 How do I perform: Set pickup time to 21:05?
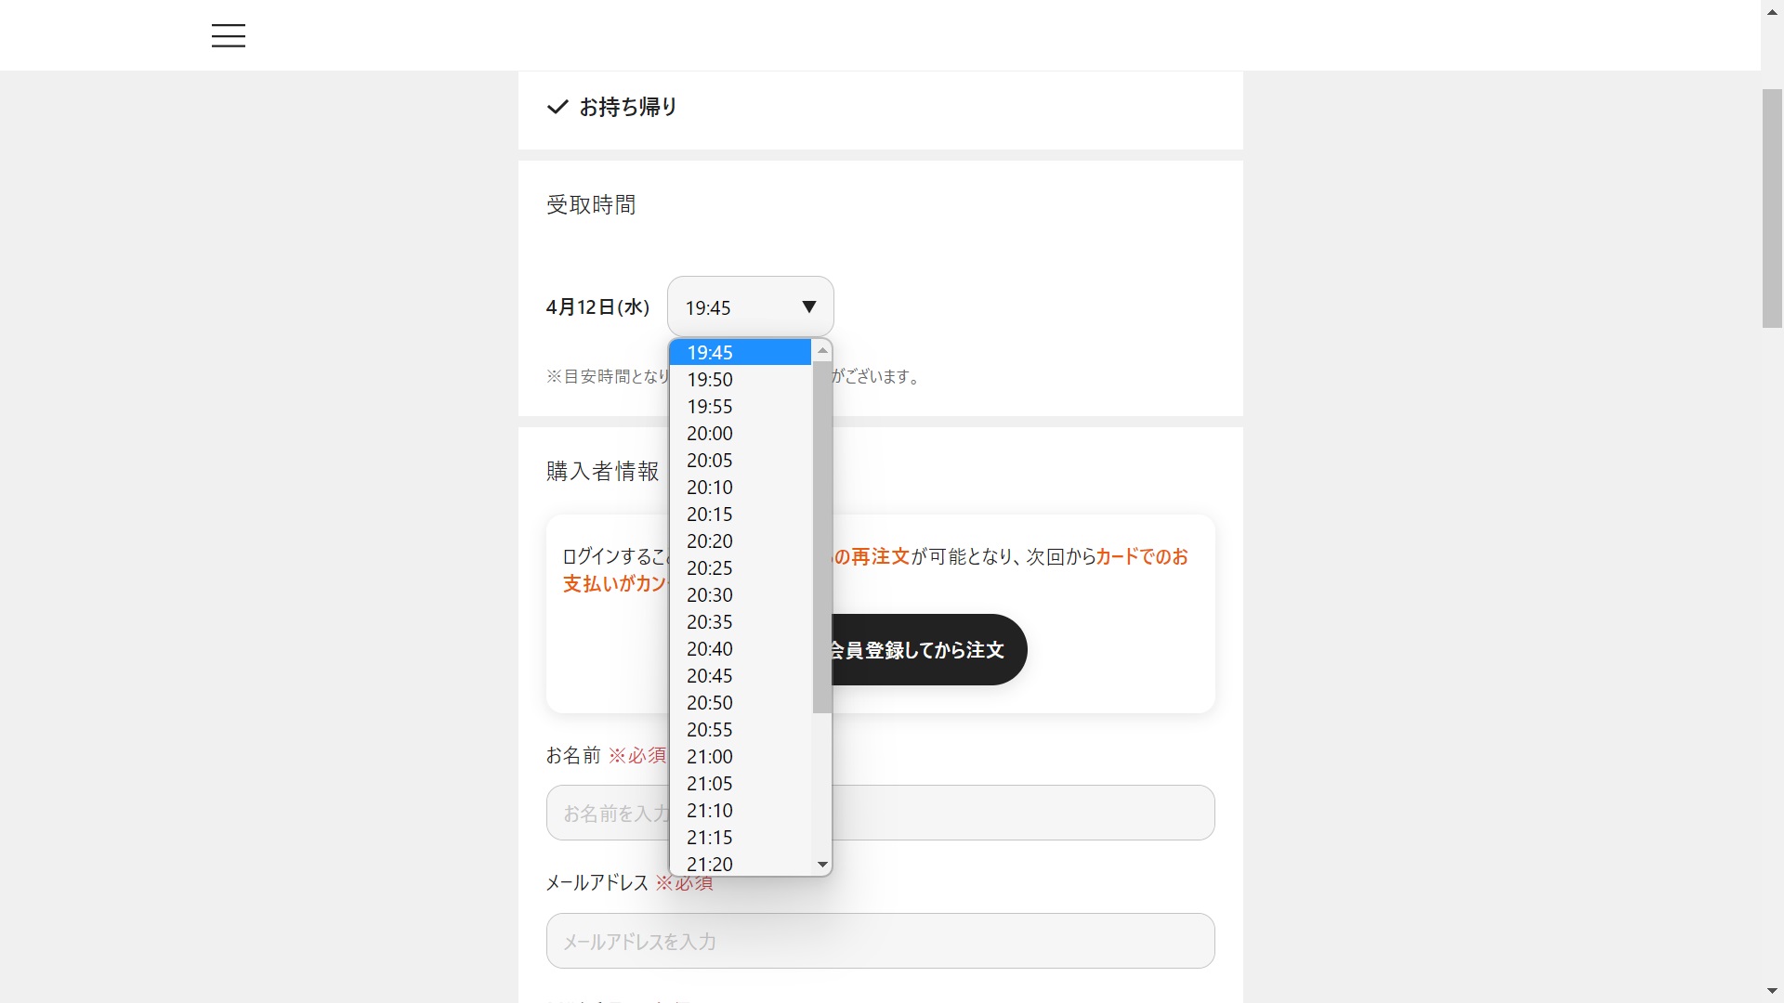[741, 783]
